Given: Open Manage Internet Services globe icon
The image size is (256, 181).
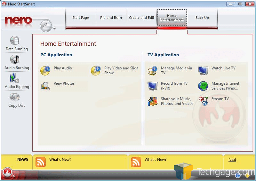Looking at the screenshot, I should pyautogui.click(x=203, y=86).
